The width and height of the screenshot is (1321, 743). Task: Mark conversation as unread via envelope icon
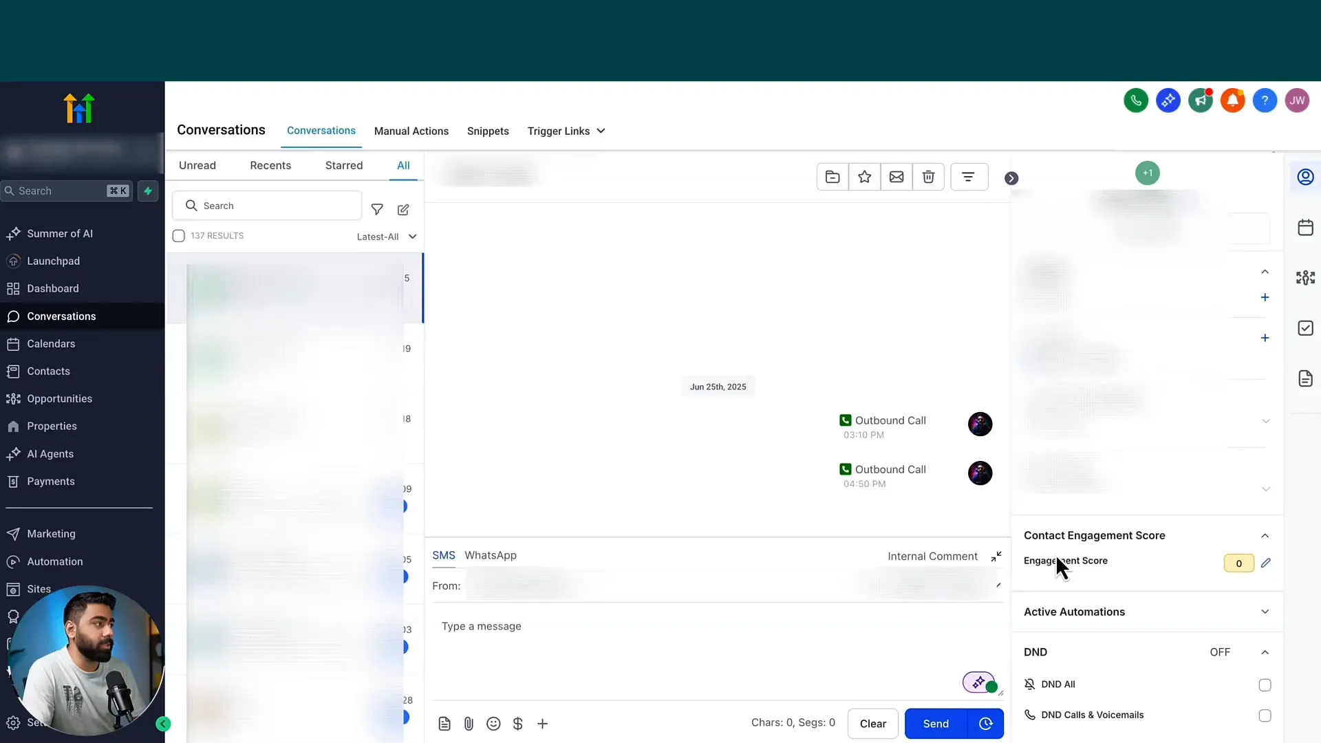tap(896, 177)
